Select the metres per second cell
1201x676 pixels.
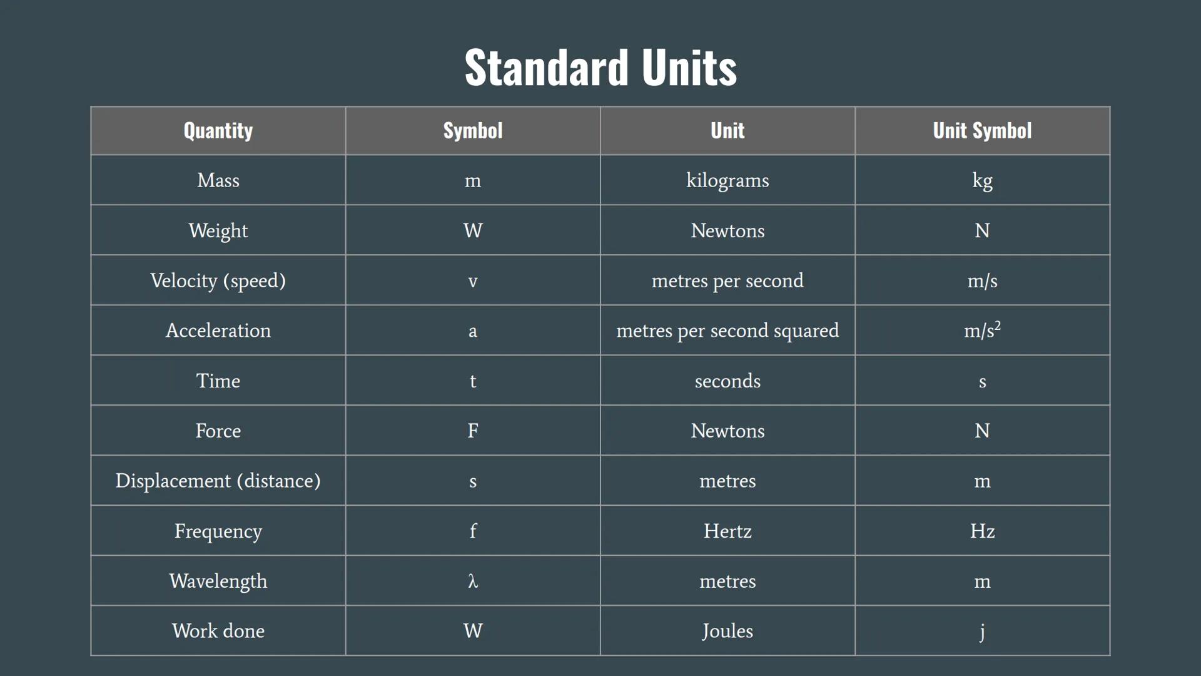727,280
